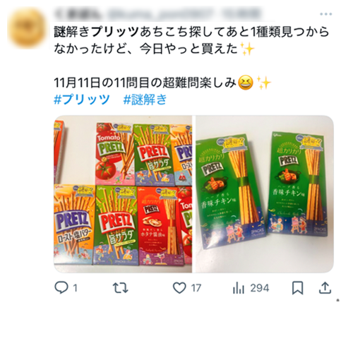353x353 pixels.
Task: Click the tweet text about 謎解きプリッツ
Action: [x=191, y=40]
